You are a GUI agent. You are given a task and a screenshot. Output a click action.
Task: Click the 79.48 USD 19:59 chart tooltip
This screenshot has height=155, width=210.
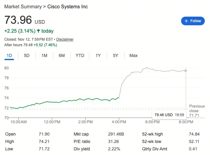(x=169, y=115)
